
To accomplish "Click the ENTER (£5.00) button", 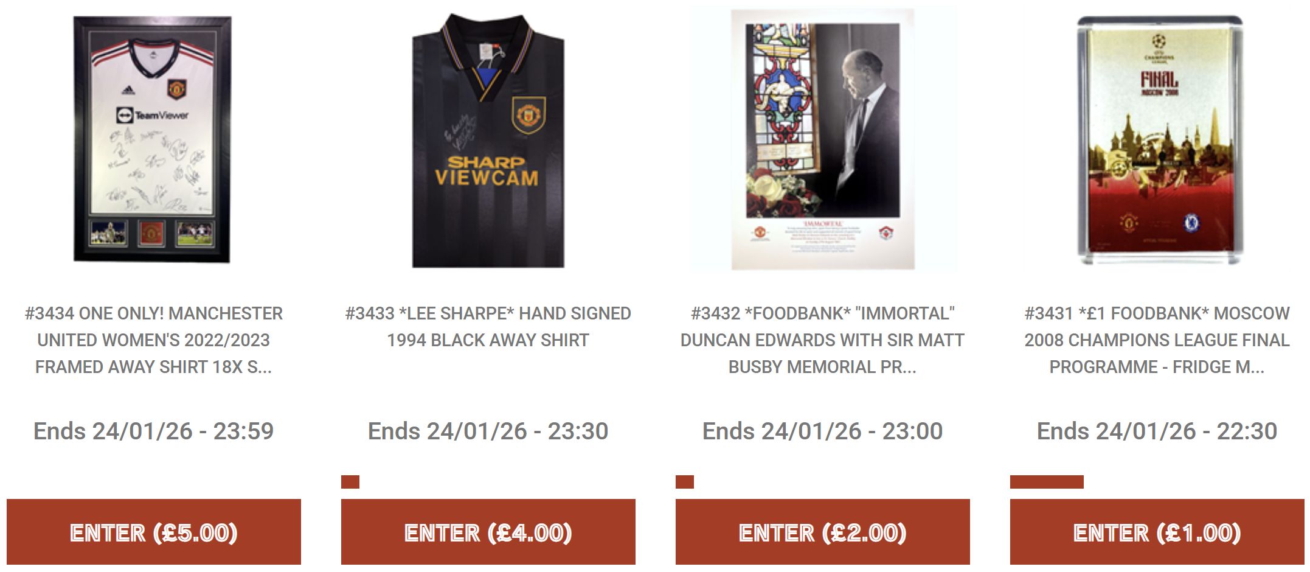I will click(154, 532).
